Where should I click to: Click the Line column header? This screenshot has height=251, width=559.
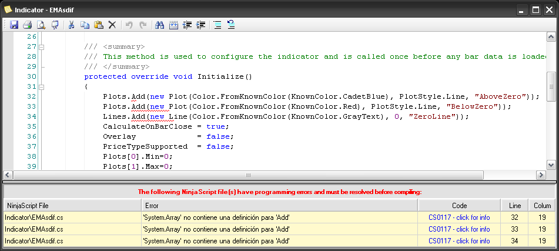pos(514,206)
